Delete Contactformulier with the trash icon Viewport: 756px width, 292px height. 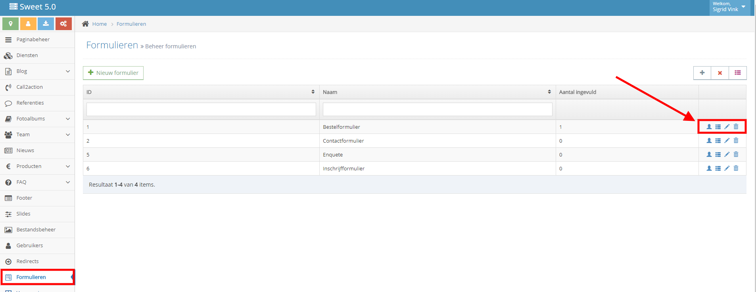coord(736,141)
